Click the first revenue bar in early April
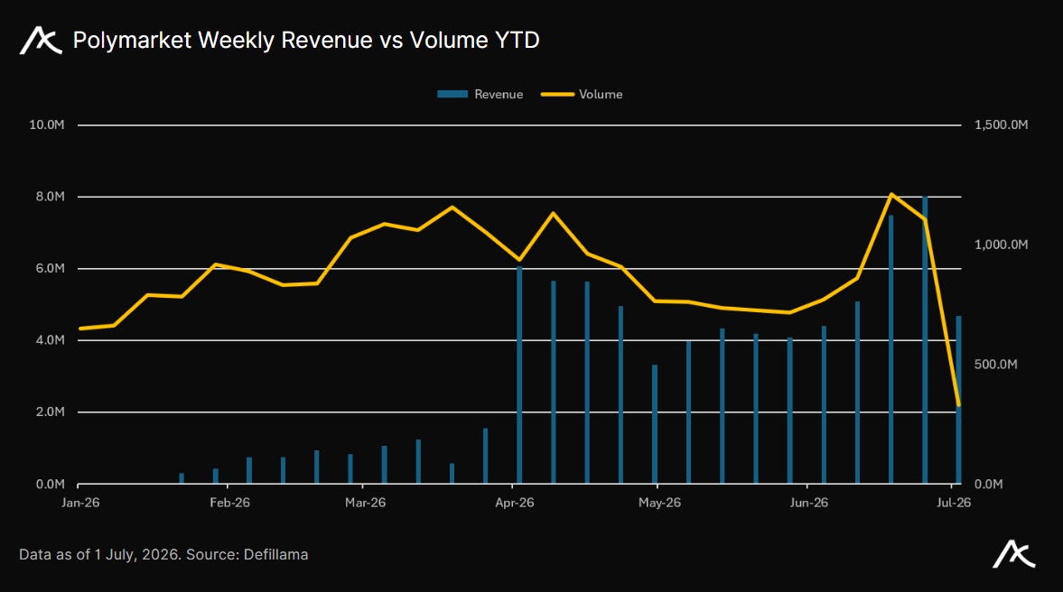1063x592 pixels. coord(520,375)
